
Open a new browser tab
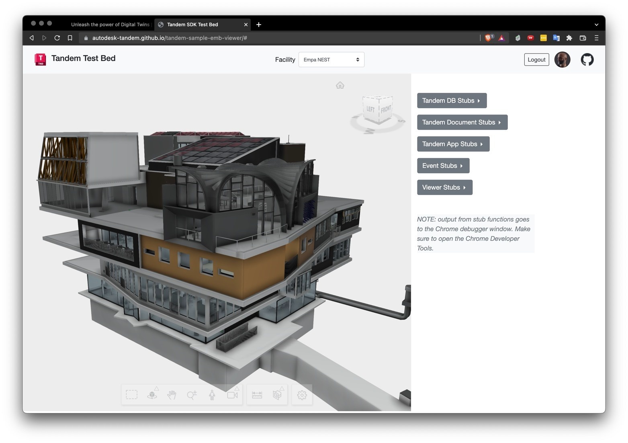(259, 25)
